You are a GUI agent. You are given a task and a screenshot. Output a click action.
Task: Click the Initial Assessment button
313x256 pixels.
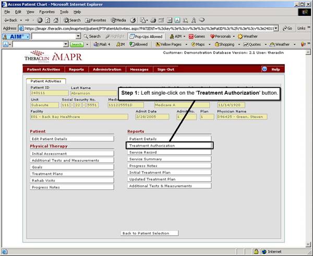71,153
